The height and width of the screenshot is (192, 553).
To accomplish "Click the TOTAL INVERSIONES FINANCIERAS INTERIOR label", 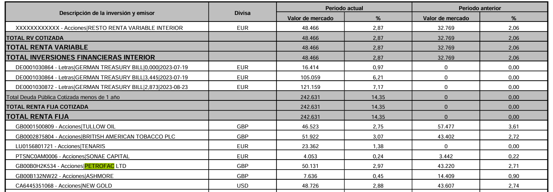I will 81,57.
